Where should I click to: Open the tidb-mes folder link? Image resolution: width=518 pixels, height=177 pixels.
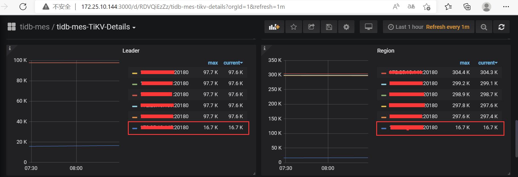pos(35,27)
